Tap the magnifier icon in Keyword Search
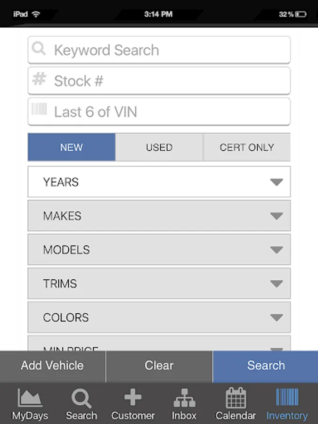318x424 pixels. pos(40,49)
